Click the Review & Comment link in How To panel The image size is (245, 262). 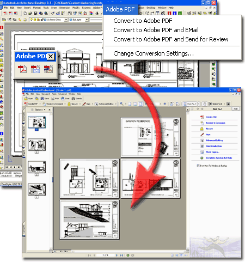[216, 123]
